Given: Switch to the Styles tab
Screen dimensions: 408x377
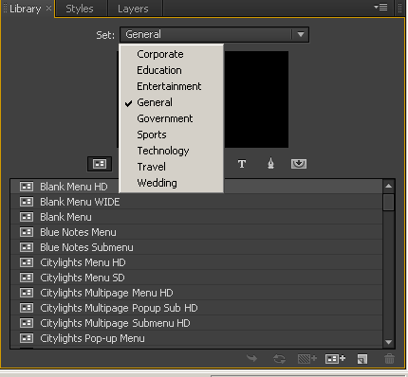Looking at the screenshot, I should click(x=80, y=9).
